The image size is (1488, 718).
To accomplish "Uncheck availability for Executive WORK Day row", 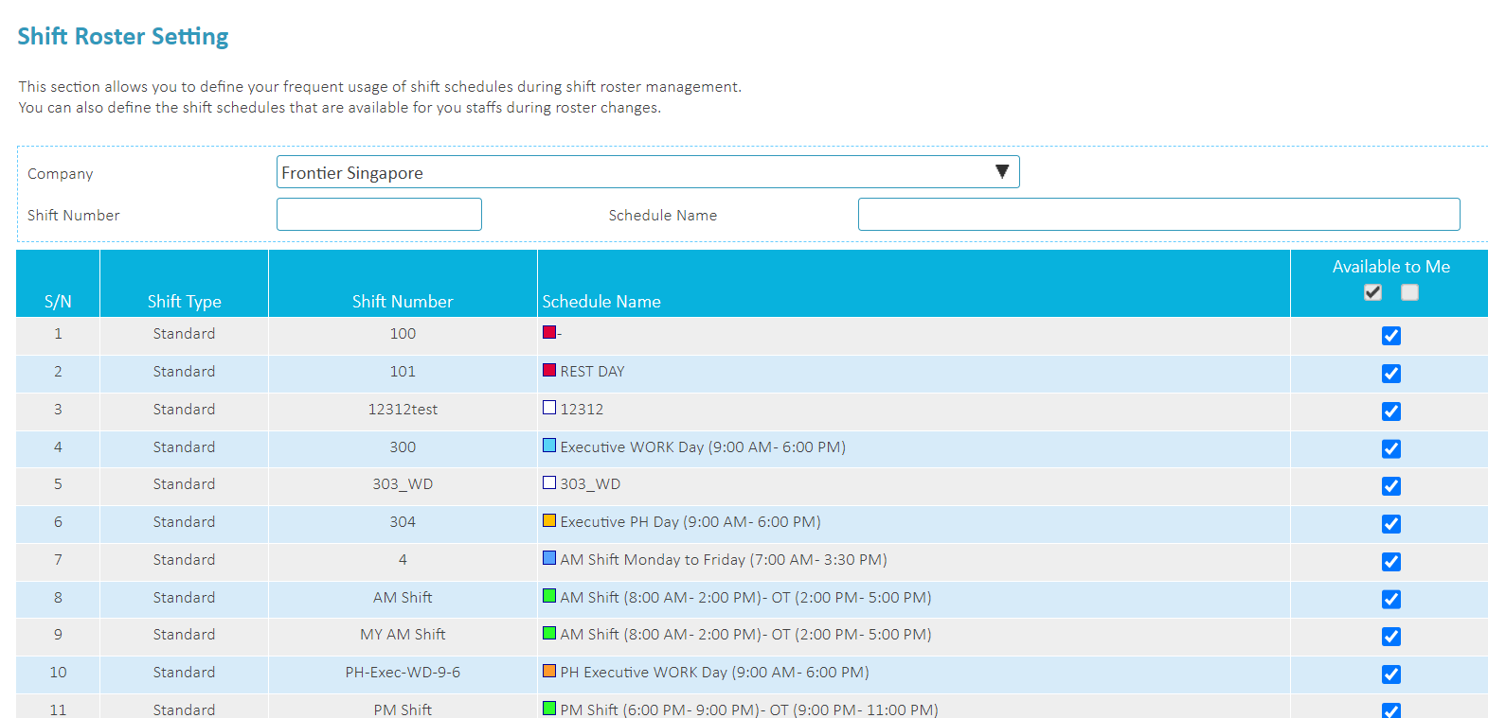I will tap(1390, 448).
